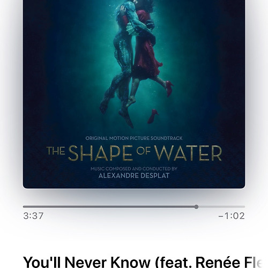Viewport: 268px width, 268px height.
Task: Click the far right end of progress track
Action: (x=244, y=207)
